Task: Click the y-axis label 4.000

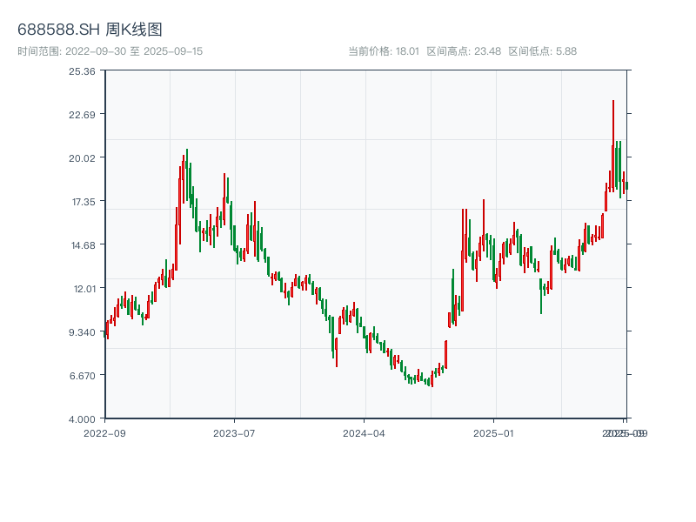Action: coord(82,419)
